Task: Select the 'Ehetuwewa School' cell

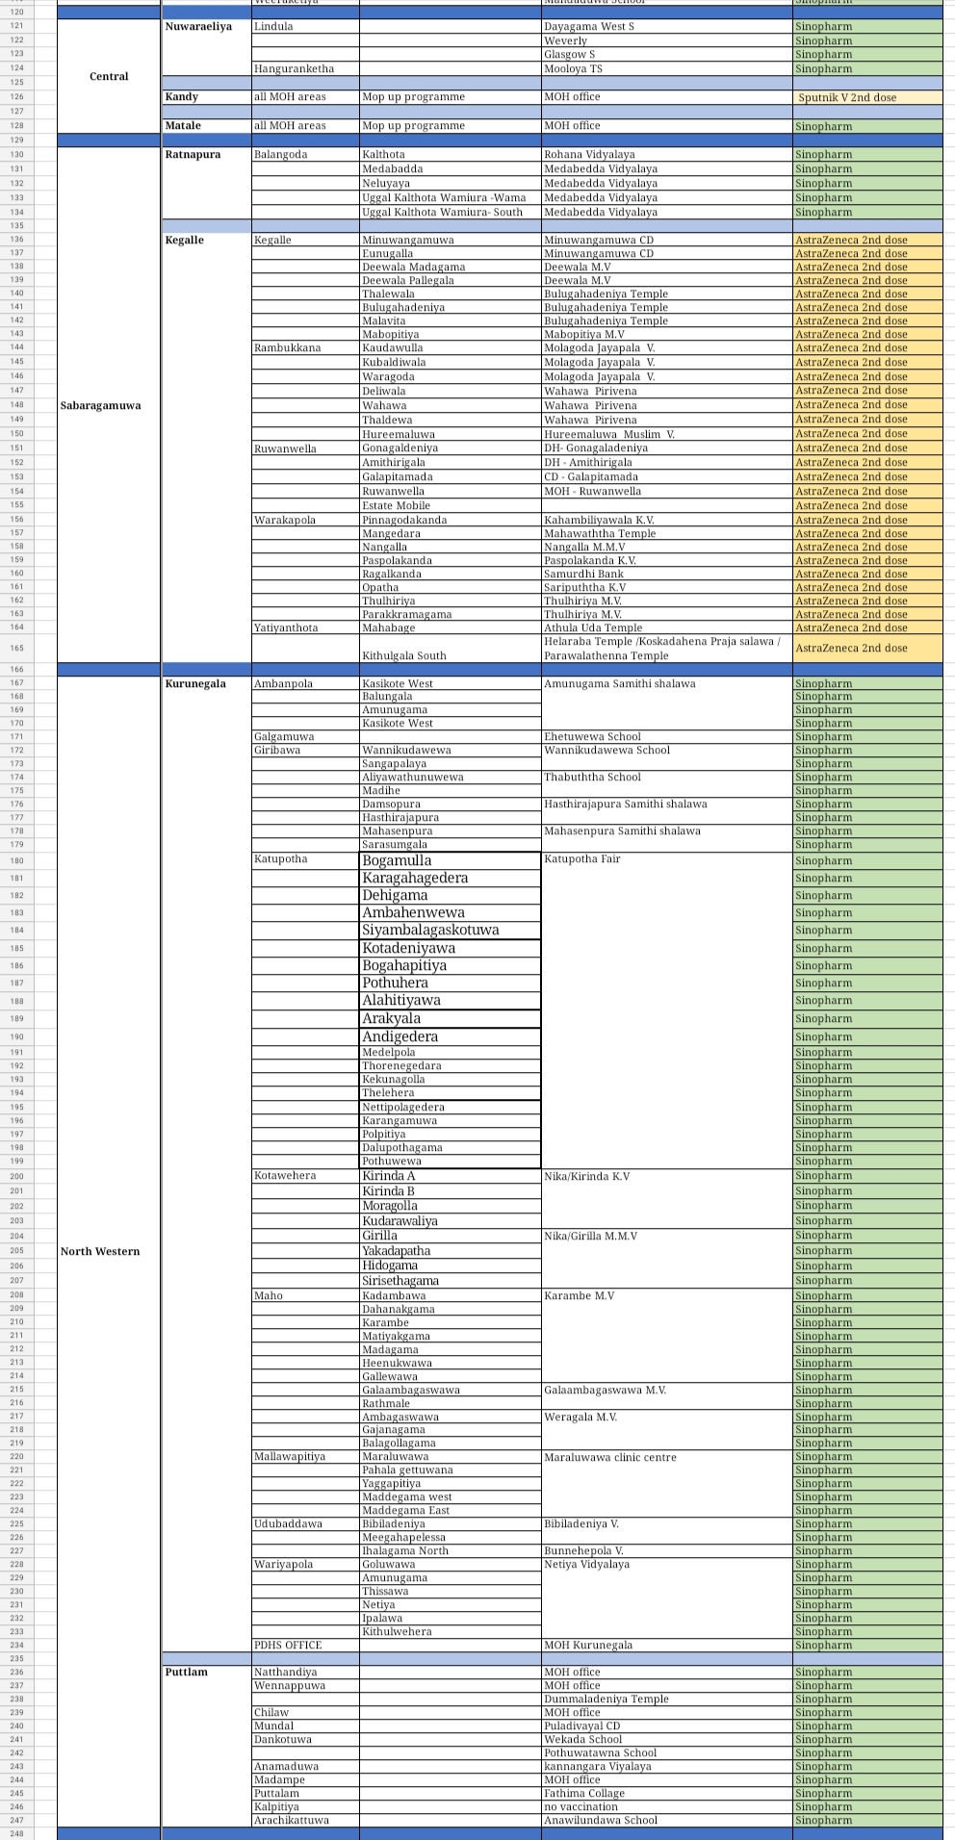Action: [x=666, y=736]
